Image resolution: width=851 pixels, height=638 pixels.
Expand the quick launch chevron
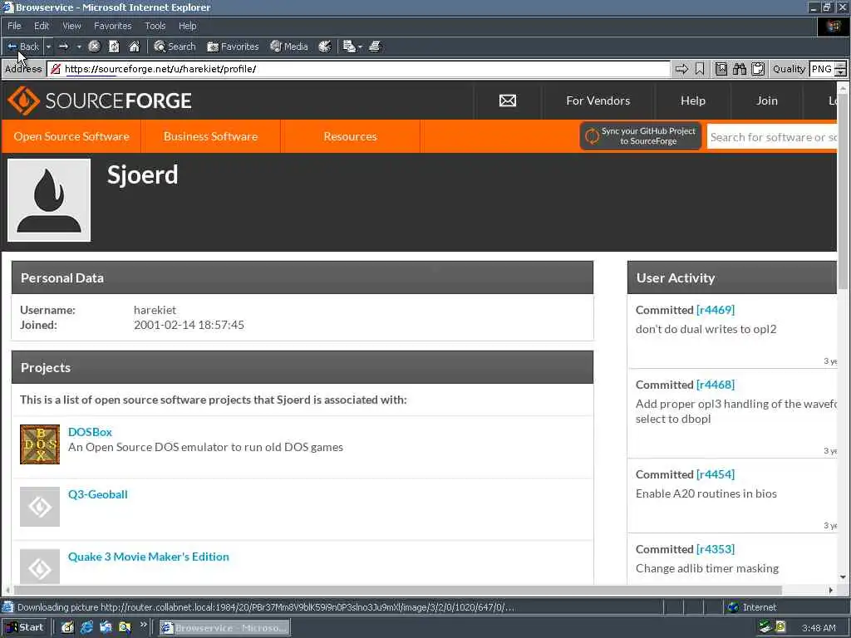pyautogui.click(x=143, y=625)
